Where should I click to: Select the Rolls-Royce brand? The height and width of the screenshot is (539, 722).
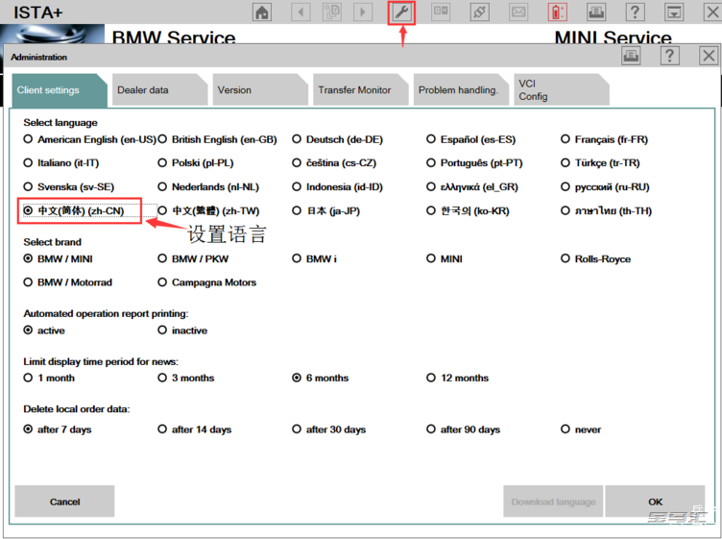point(596,258)
